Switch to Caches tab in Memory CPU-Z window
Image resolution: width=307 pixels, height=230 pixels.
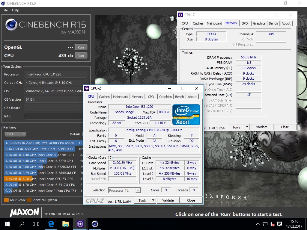[198, 23]
